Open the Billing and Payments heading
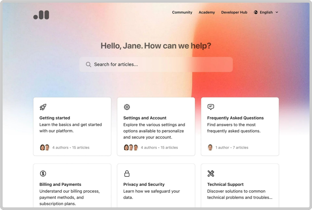This screenshot has height=210, width=312. [60, 184]
